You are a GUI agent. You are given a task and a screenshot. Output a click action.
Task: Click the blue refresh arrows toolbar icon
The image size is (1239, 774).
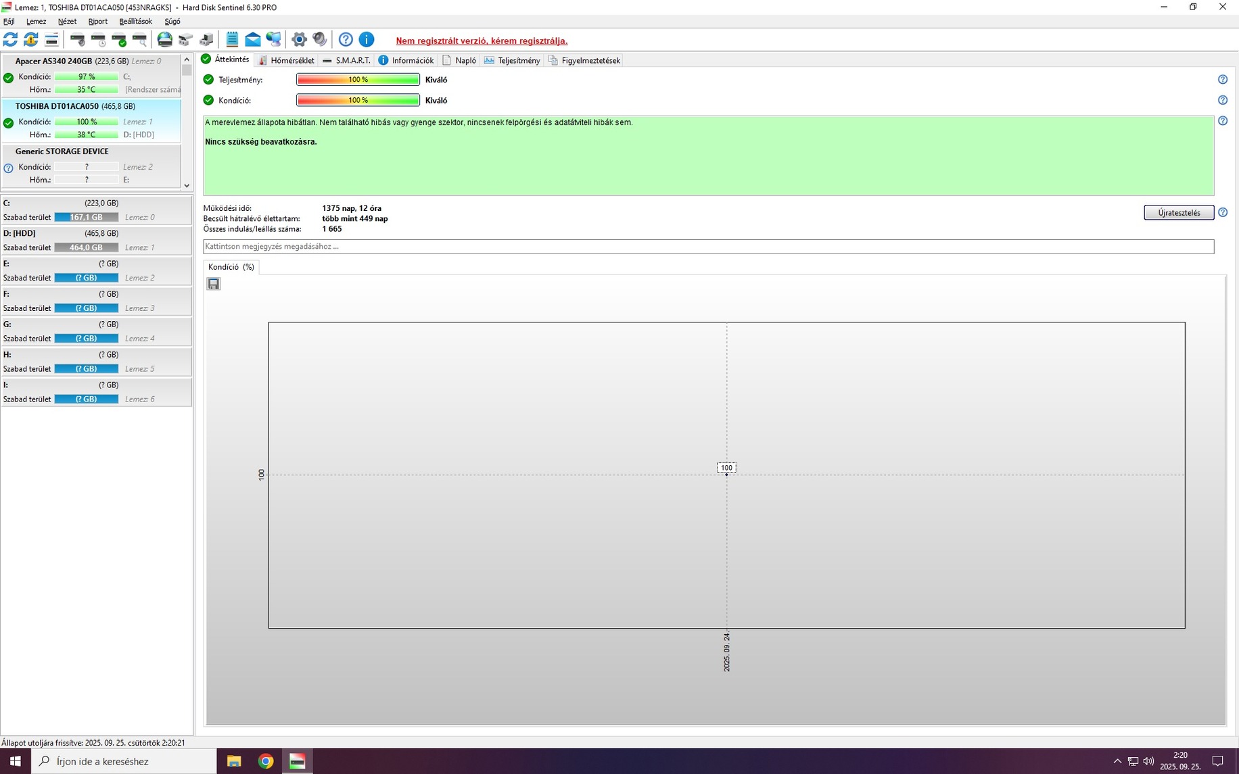coord(10,40)
